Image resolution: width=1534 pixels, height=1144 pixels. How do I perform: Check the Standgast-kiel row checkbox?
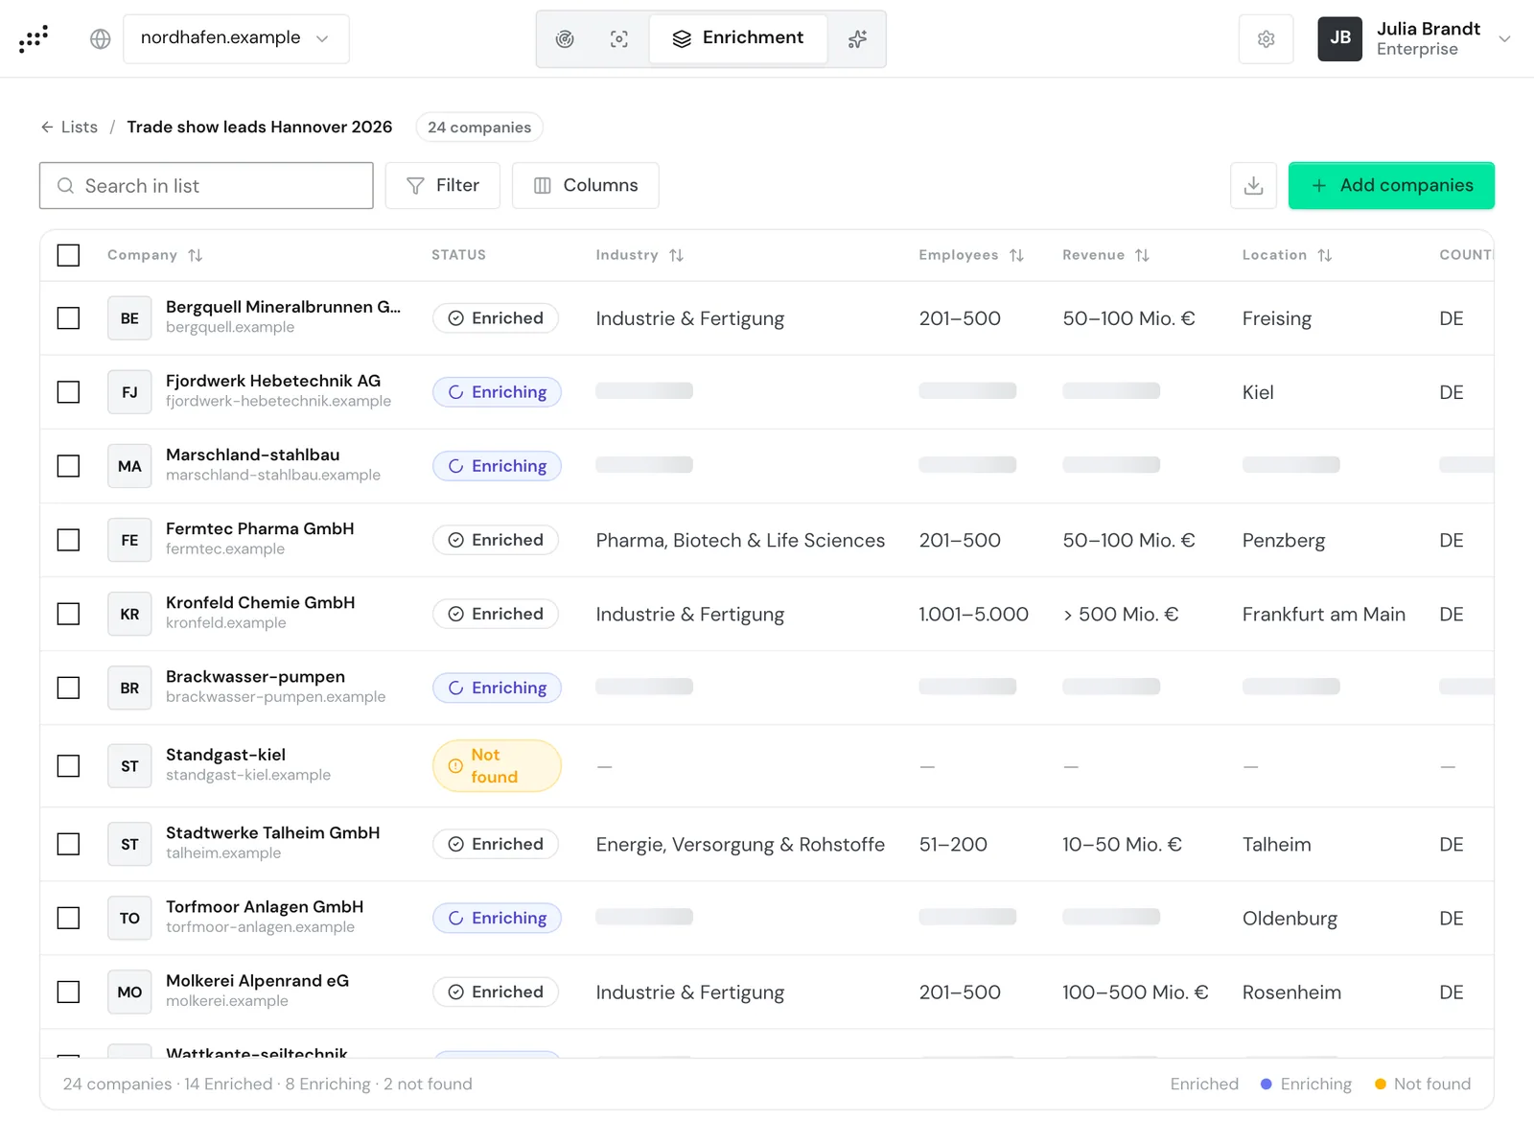click(68, 766)
